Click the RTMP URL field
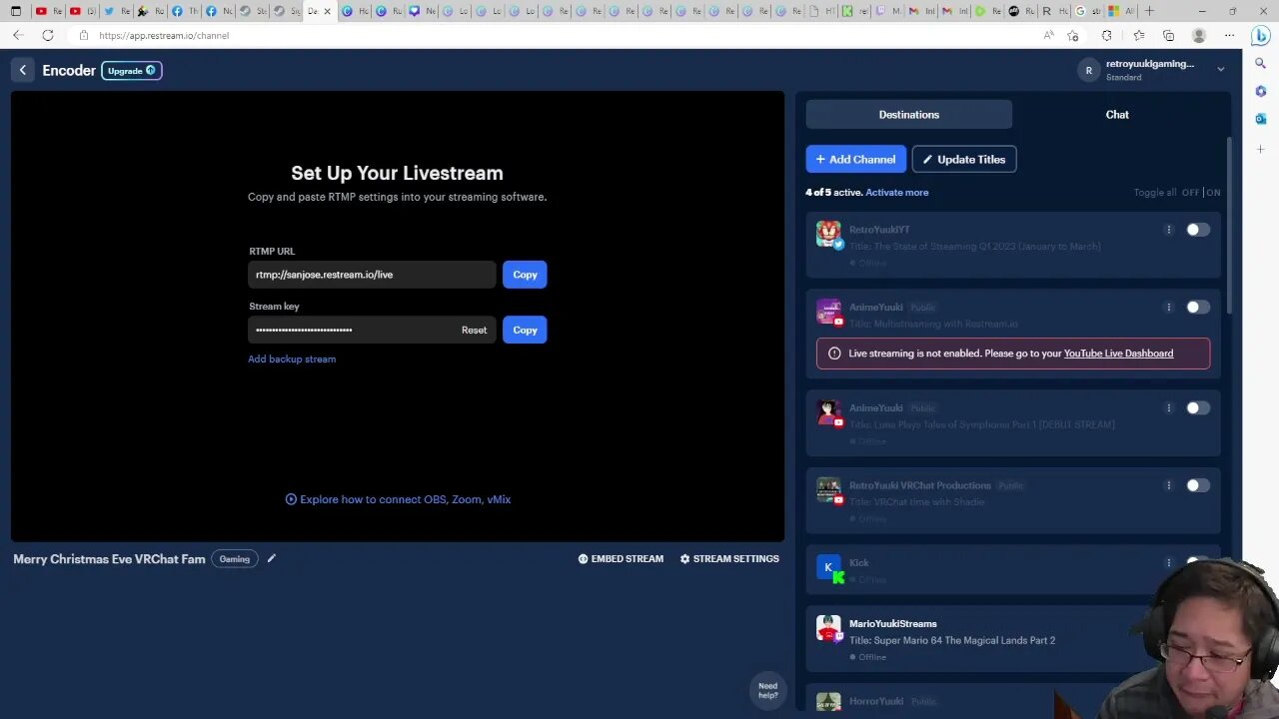Image resolution: width=1279 pixels, height=719 pixels. pyautogui.click(x=372, y=275)
